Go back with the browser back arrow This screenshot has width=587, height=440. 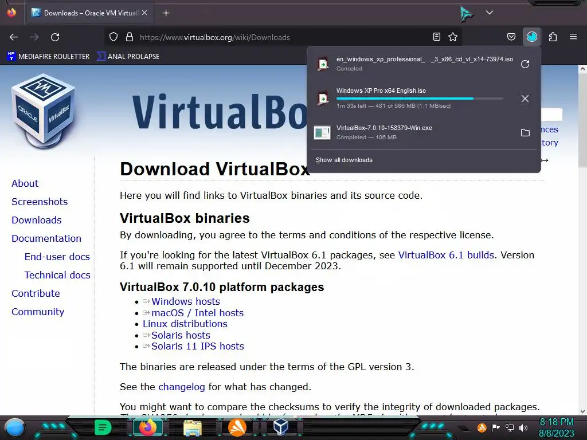(14, 37)
